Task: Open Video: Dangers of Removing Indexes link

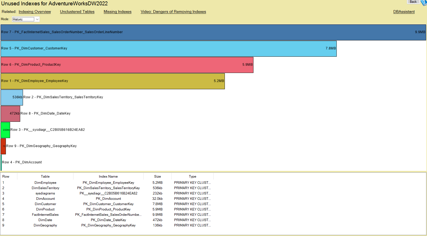Action: [x=173, y=12]
